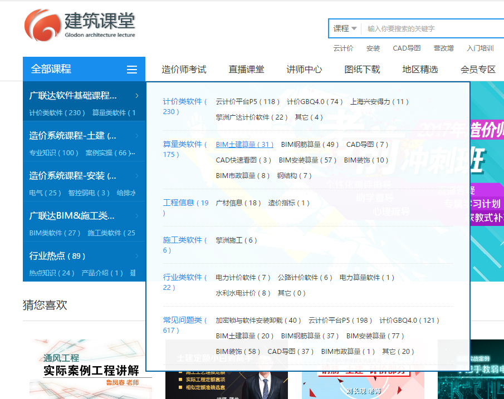Viewport: 504px width, 399px height.
Task: Open 常见问题类 (617) submenu heading
Action: 184,325
